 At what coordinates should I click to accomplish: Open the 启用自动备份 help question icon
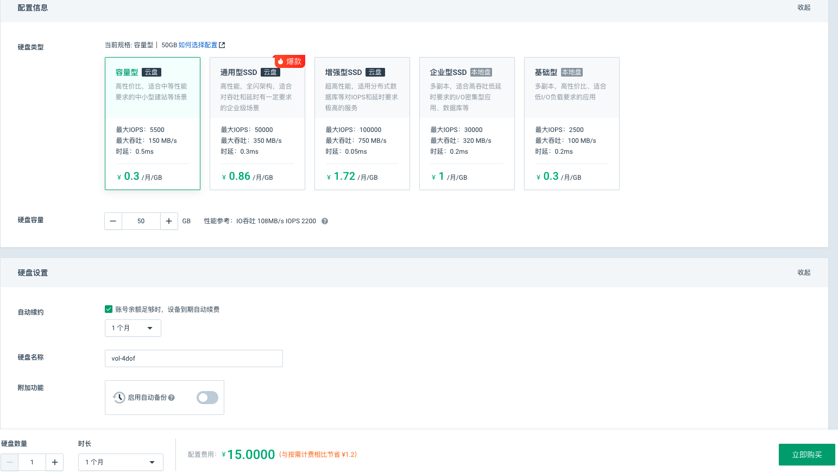point(172,398)
